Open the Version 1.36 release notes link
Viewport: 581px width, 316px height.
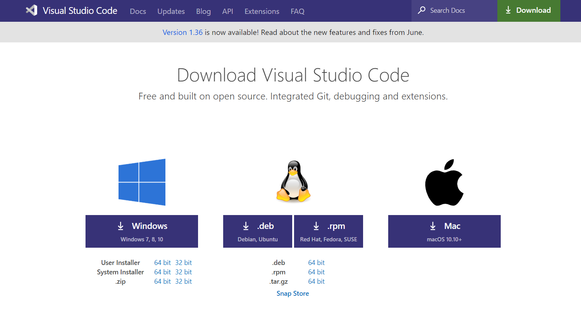tap(183, 32)
